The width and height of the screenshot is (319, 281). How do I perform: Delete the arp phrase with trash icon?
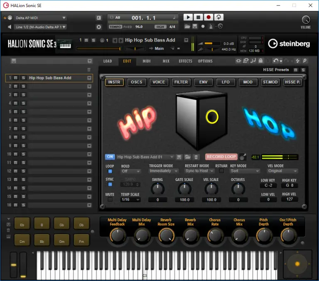coord(196,157)
